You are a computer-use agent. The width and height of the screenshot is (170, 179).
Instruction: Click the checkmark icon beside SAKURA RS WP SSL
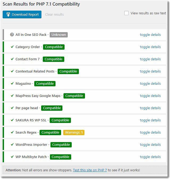pos(12,120)
